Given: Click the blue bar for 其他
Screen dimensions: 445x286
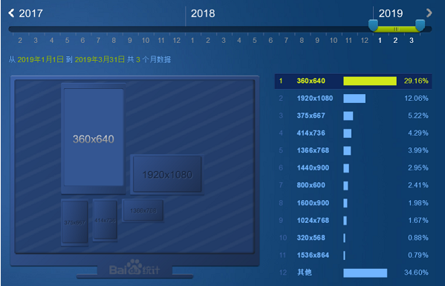Looking at the screenshot, I should 365,273.
